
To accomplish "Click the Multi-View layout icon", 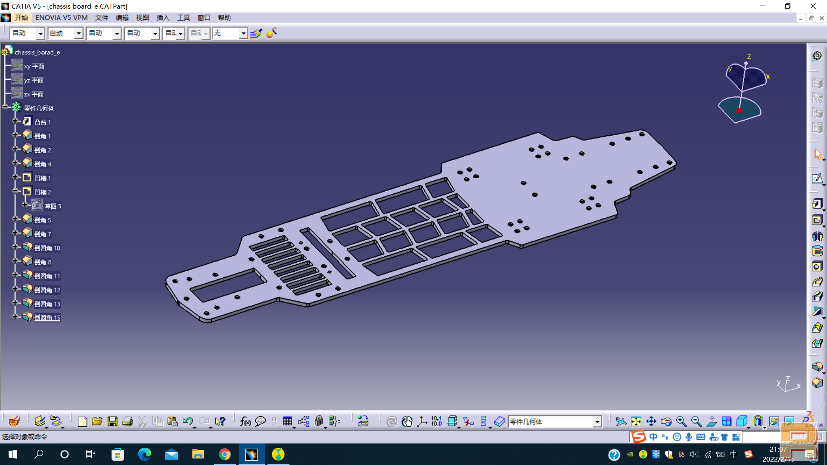I will (x=726, y=422).
